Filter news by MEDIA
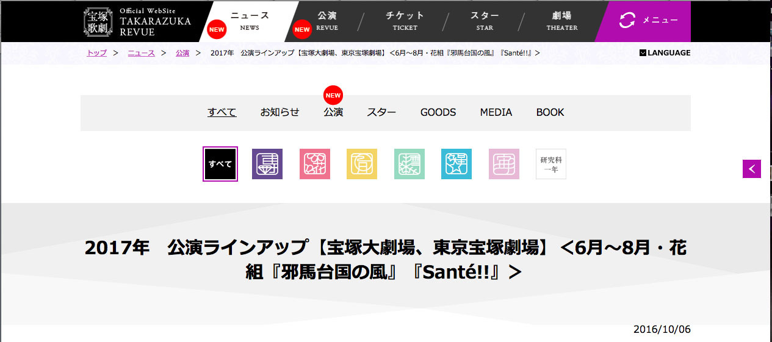Screen dimensions: 772x342 click(x=496, y=112)
